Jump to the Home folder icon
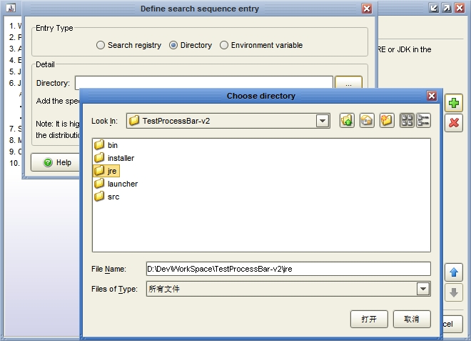This screenshot has height=341, width=471. pos(367,121)
